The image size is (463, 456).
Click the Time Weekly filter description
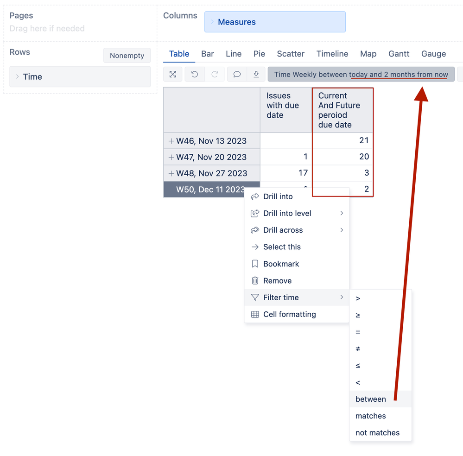[362, 74]
